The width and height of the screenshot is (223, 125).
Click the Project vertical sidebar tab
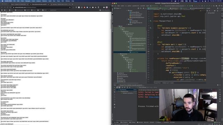click(x=112, y=11)
